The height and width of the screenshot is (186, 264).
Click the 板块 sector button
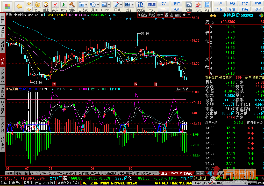(232, 9)
